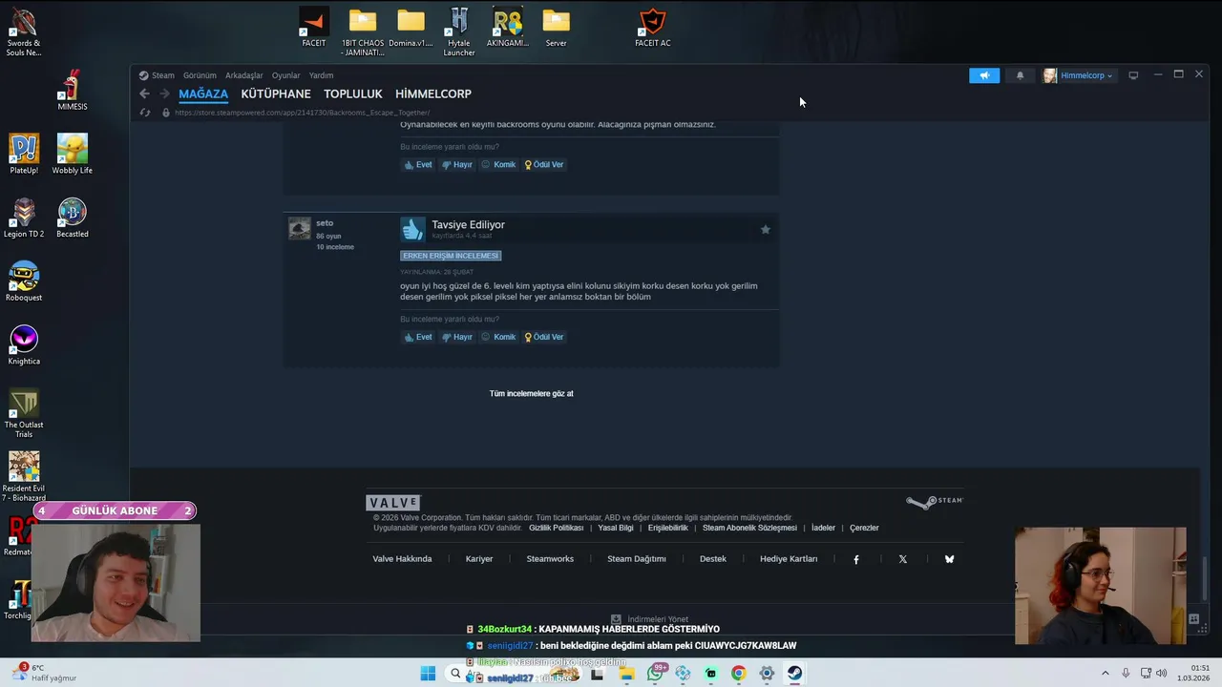Click Tüm incelemelere göz at link

coord(532,393)
